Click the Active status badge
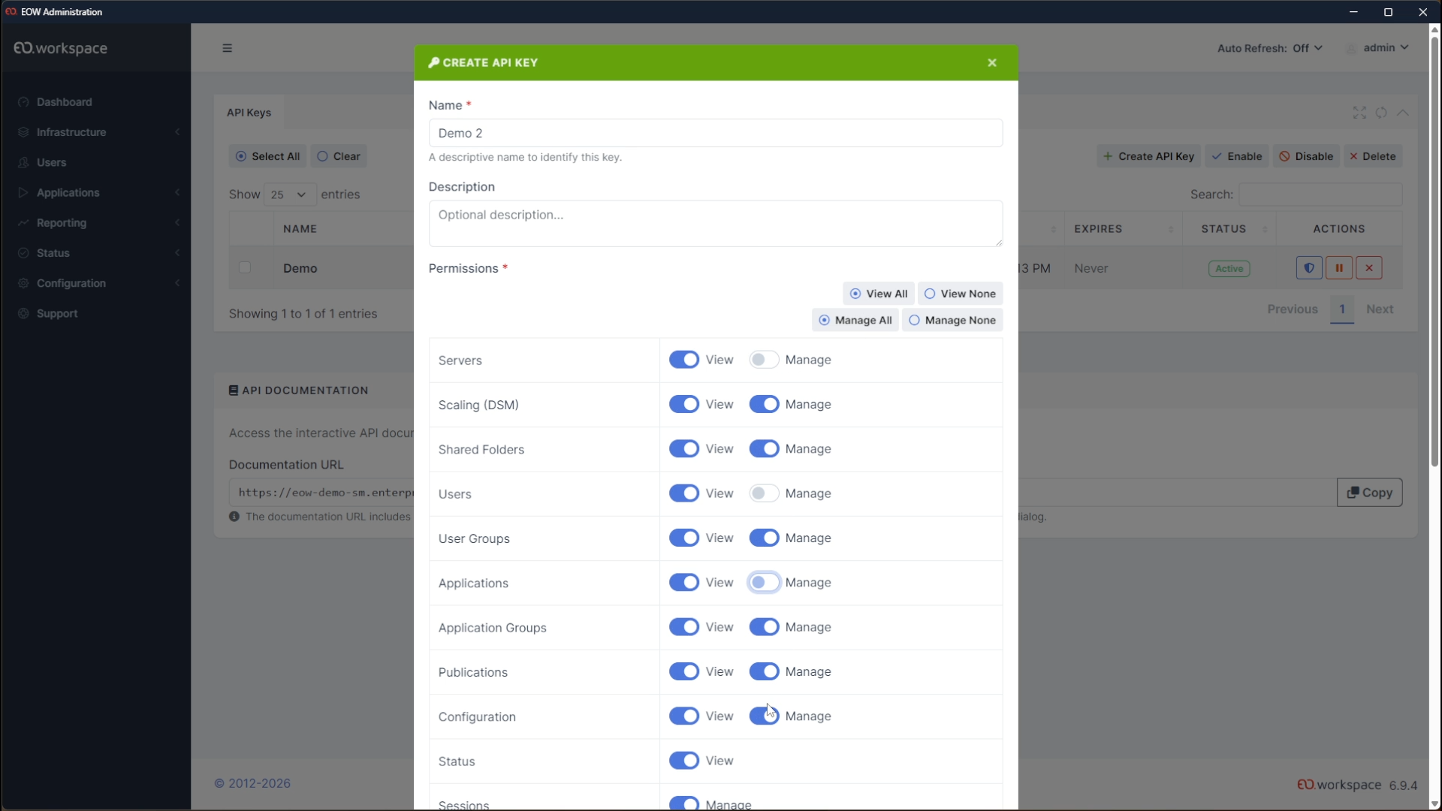Image resolution: width=1442 pixels, height=811 pixels. 1229,269
